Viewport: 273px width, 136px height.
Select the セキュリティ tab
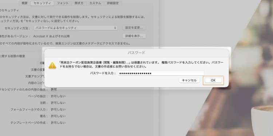(x=42, y=3)
